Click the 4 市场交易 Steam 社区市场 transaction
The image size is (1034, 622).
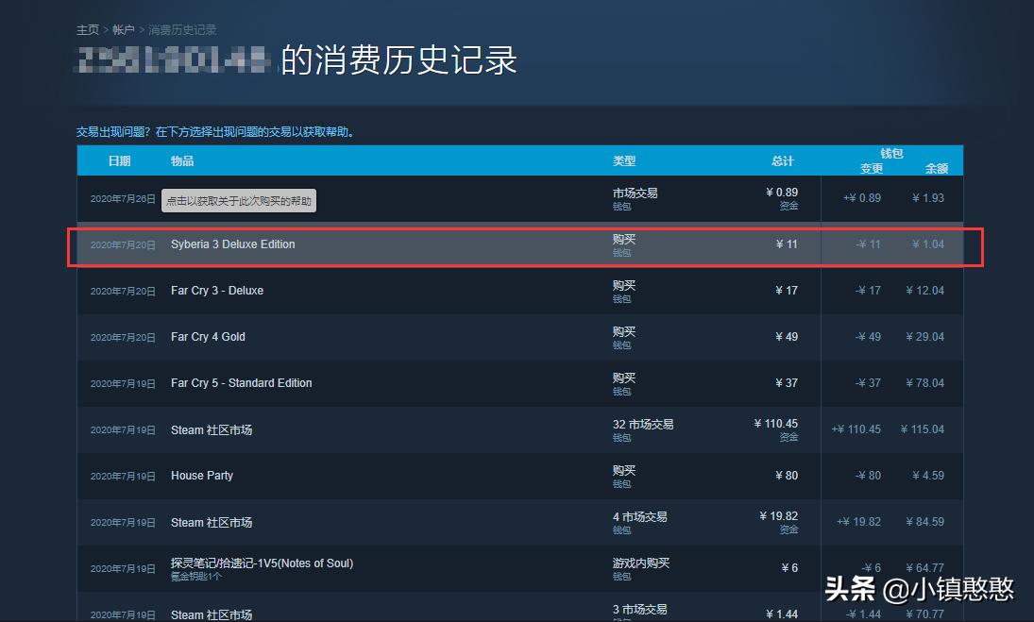[x=378, y=521]
